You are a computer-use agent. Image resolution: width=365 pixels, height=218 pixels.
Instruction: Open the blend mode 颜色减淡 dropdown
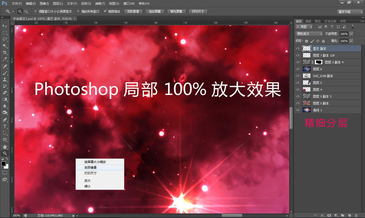[x=309, y=34]
